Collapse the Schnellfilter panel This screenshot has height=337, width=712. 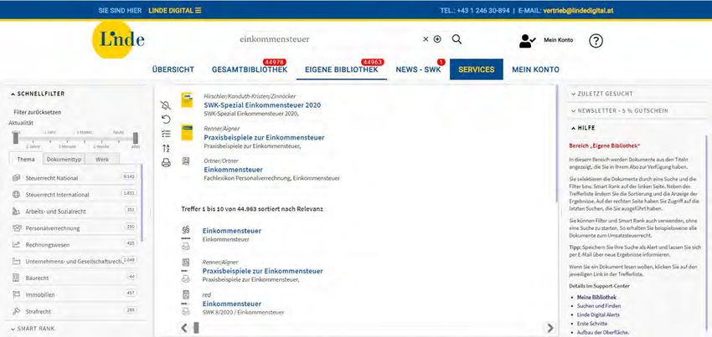point(12,94)
